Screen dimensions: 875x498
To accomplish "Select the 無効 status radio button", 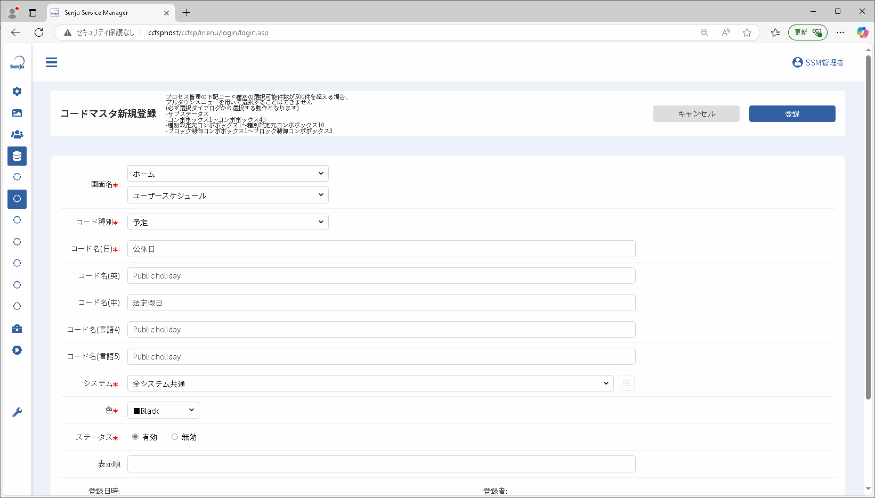I will point(174,437).
